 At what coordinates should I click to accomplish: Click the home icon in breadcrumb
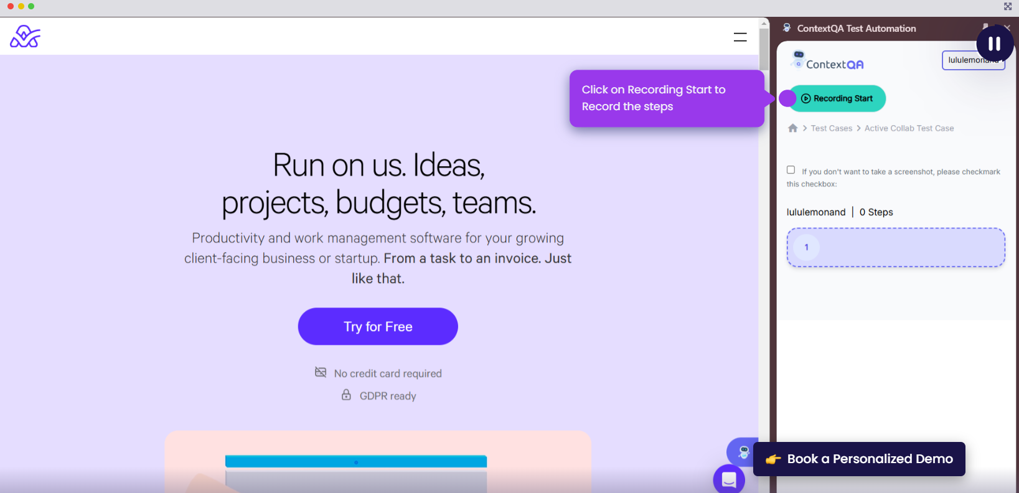tap(792, 128)
